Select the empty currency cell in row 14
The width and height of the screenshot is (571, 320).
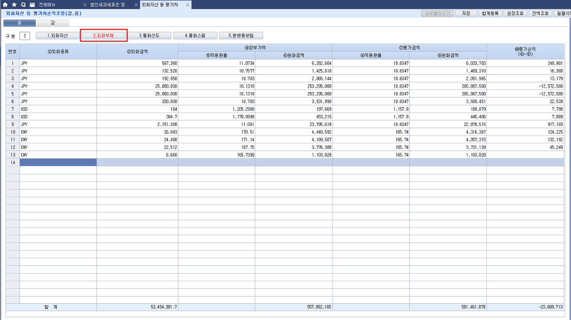click(58, 162)
